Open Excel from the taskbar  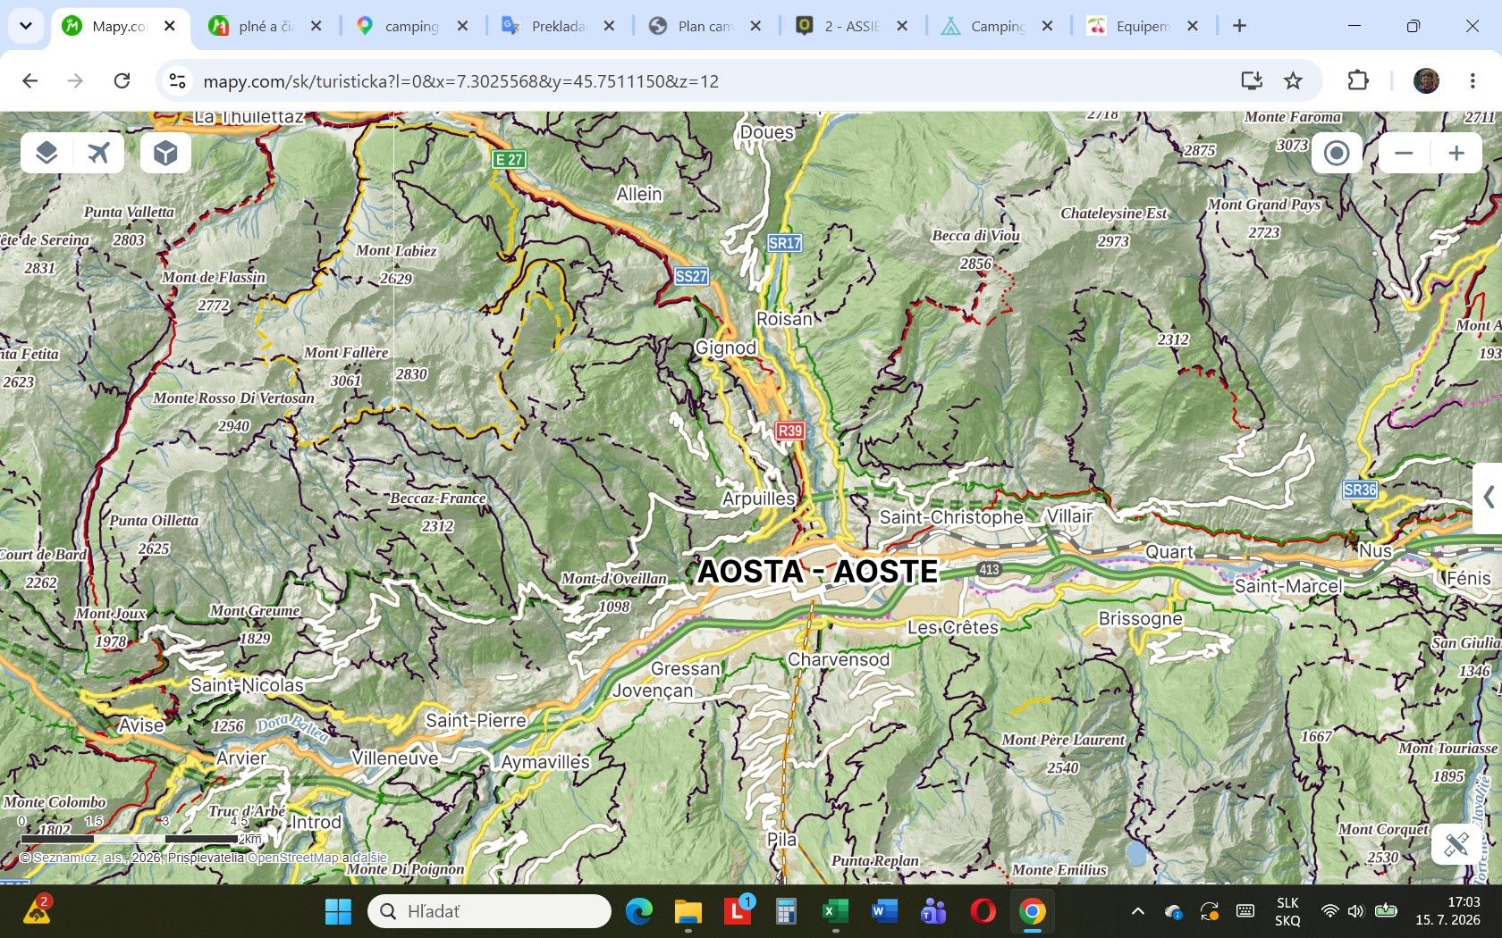(835, 911)
